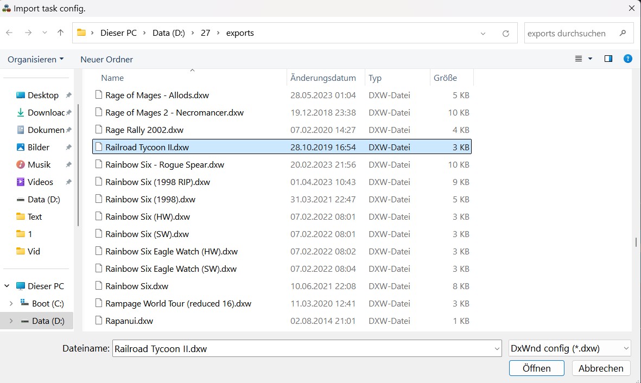Click the Dieser PC breadcrumb segment
This screenshot has width=641, height=383.
coord(118,33)
